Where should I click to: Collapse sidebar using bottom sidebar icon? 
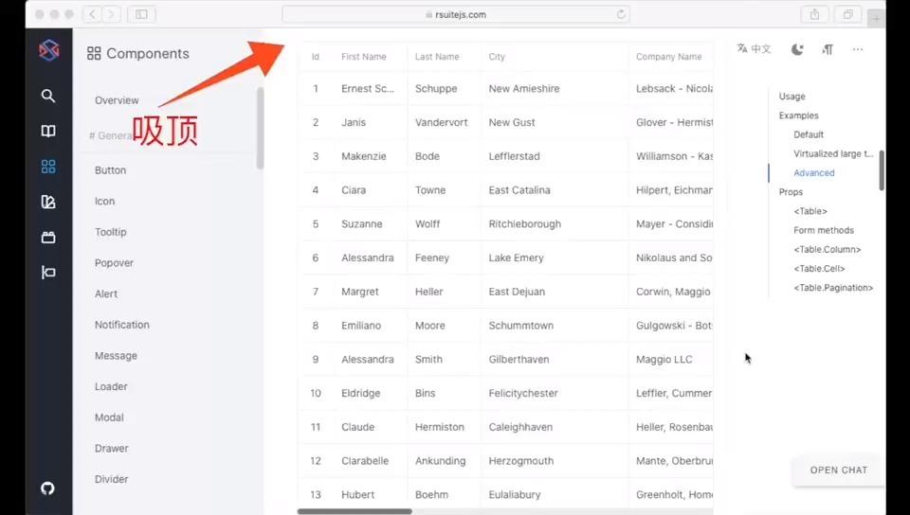48,273
